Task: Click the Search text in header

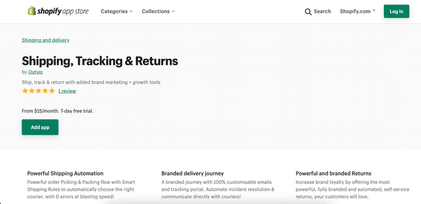Action: coord(322,11)
